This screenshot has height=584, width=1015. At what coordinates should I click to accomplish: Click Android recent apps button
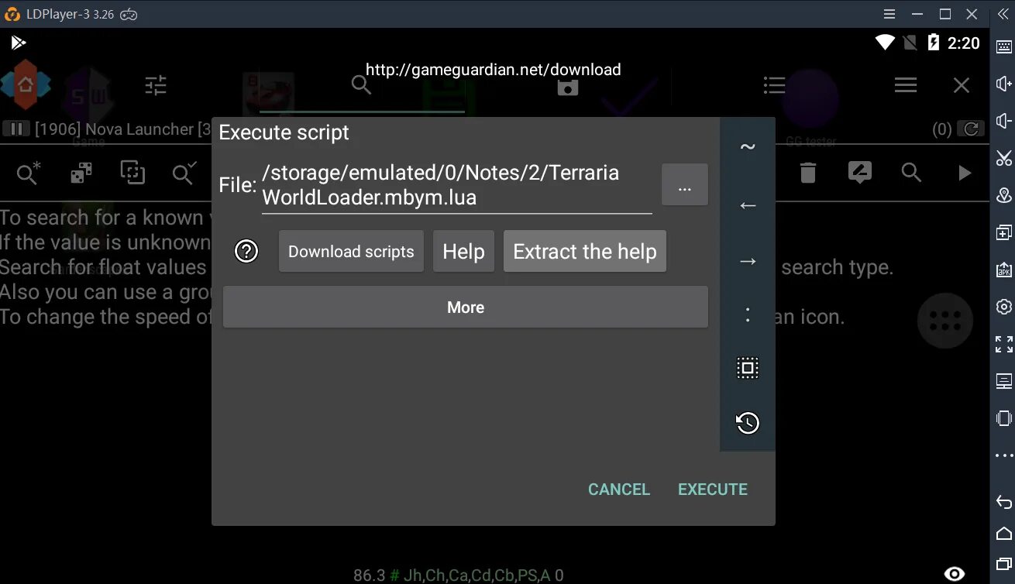click(1003, 564)
